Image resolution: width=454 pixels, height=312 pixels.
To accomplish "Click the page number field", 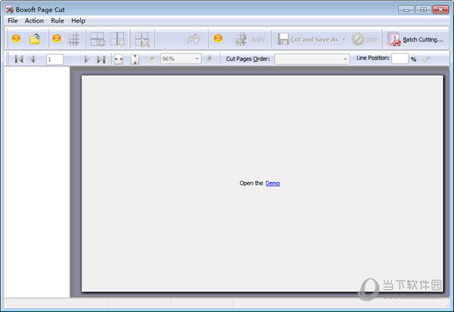I will [54, 59].
